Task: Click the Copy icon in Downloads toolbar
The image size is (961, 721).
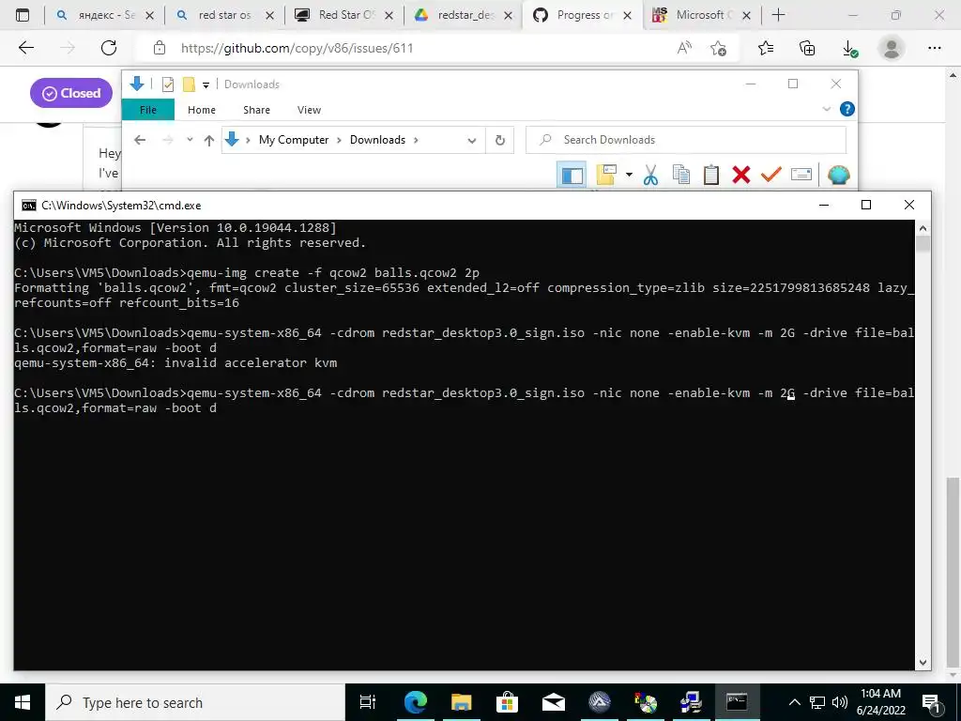Action: tap(681, 175)
